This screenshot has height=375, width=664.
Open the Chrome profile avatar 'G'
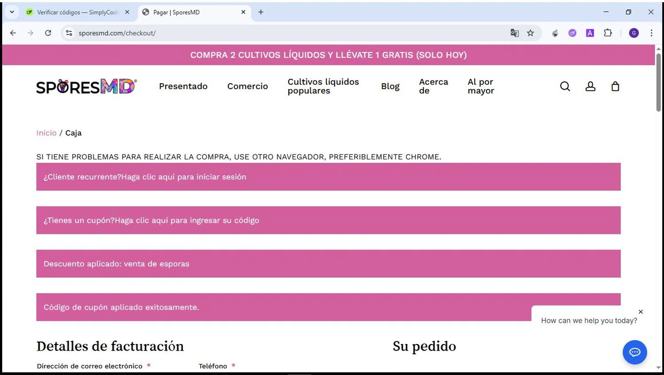(634, 33)
